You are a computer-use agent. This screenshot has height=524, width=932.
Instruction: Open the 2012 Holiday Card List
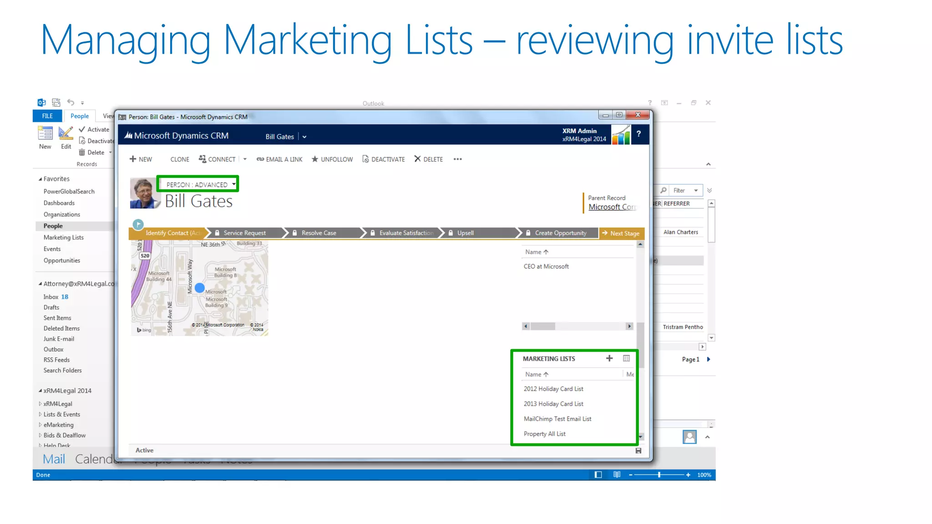(x=553, y=389)
